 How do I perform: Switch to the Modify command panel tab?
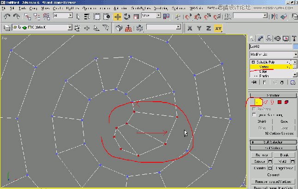pos(260,39)
